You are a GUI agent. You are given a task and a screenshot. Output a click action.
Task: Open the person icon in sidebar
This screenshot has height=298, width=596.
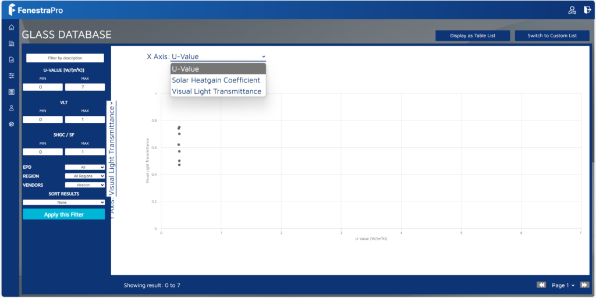pyautogui.click(x=12, y=108)
